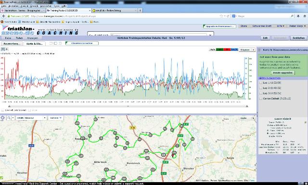The height and width of the screenshot is (185, 308).
Task: Click the map pan compass icon
Action: pos(2,118)
